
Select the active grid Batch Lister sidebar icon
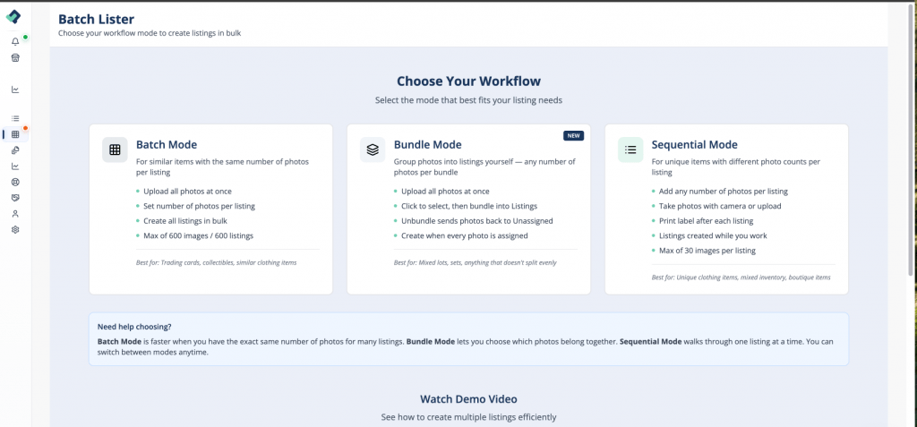[15, 134]
